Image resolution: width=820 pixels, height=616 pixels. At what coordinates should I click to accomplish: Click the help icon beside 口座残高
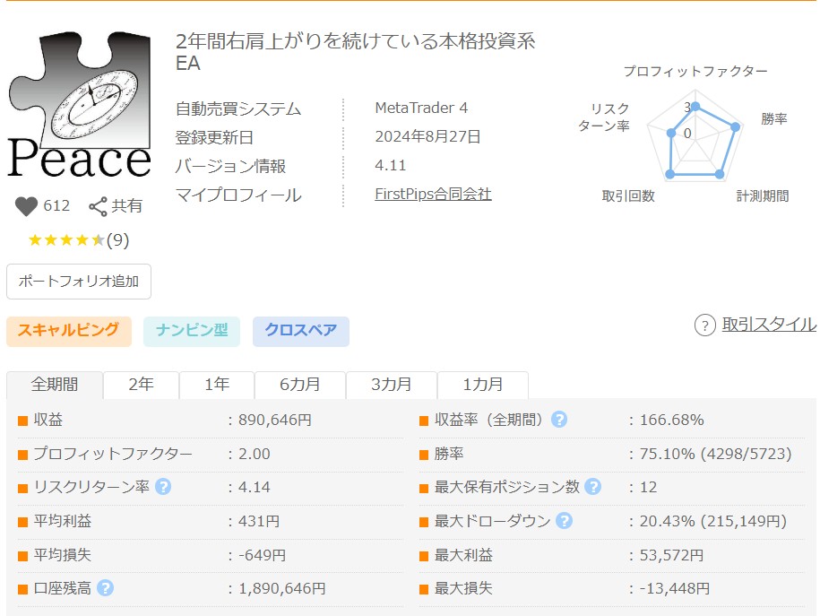[x=105, y=588]
